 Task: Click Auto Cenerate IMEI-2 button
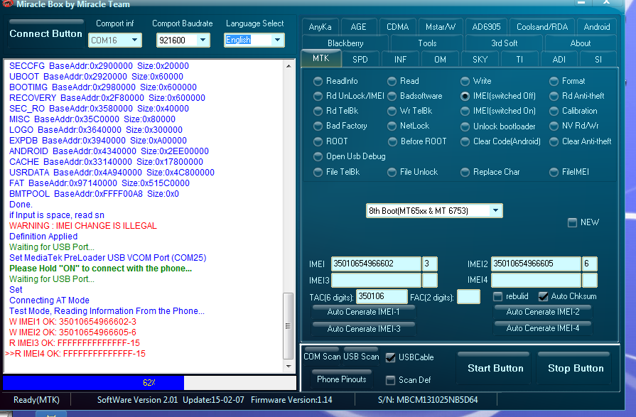[543, 312]
